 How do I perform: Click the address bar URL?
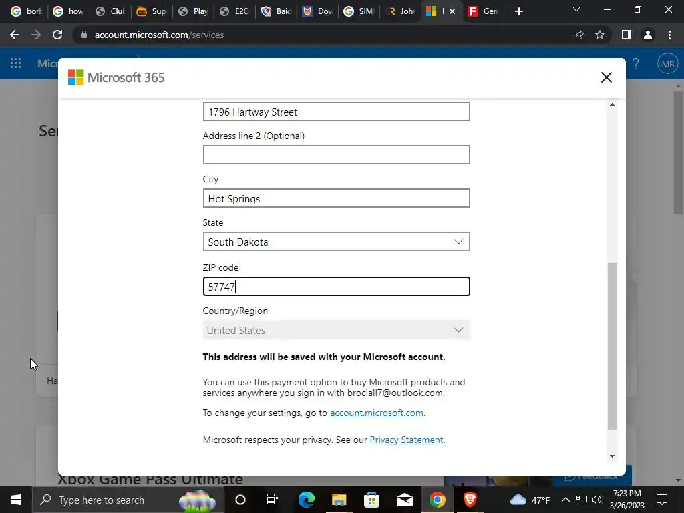coord(159,35)
